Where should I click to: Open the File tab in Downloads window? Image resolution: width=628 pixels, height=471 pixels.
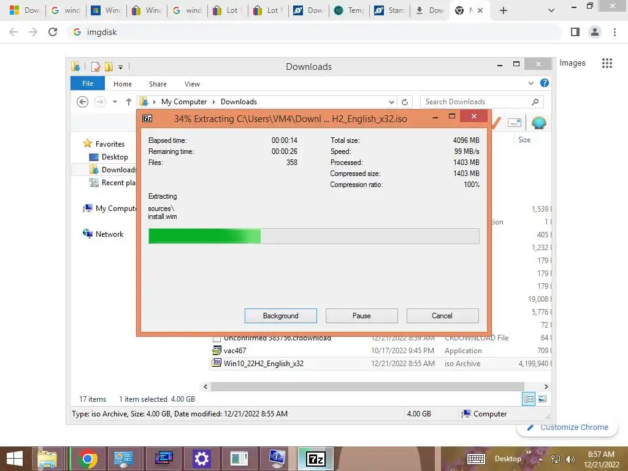87,83
